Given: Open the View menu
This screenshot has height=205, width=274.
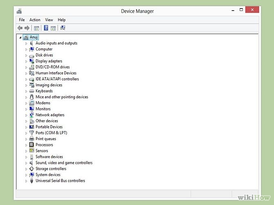Looking at the screenshot, I should [49, 20].
